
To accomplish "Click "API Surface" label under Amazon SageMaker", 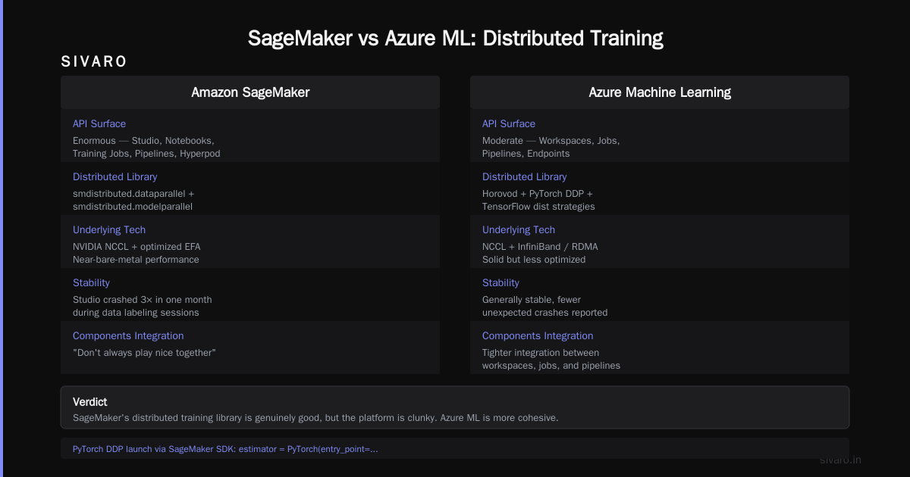I will tap(99, 123).
